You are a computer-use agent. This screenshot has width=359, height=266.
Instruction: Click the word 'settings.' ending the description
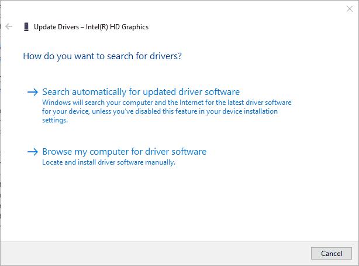coord(55,120)
